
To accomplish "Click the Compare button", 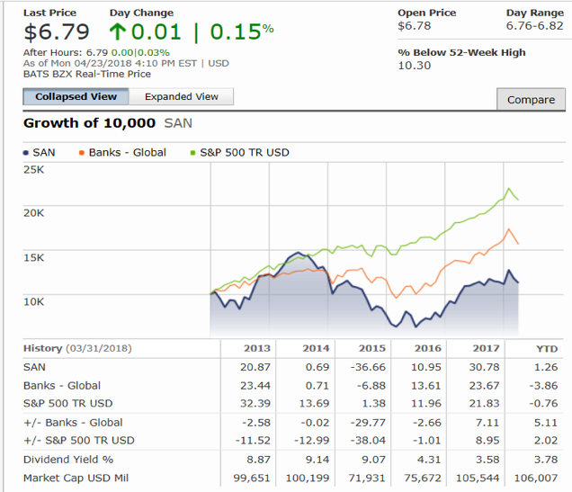I will tap(531, 99).
